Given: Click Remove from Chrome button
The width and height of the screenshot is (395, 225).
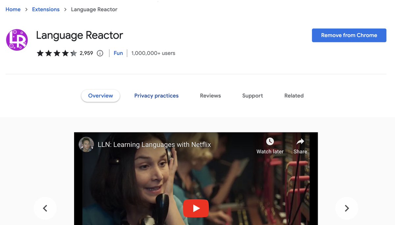Looking at the screenshot, I should click(x=349, y=35).
